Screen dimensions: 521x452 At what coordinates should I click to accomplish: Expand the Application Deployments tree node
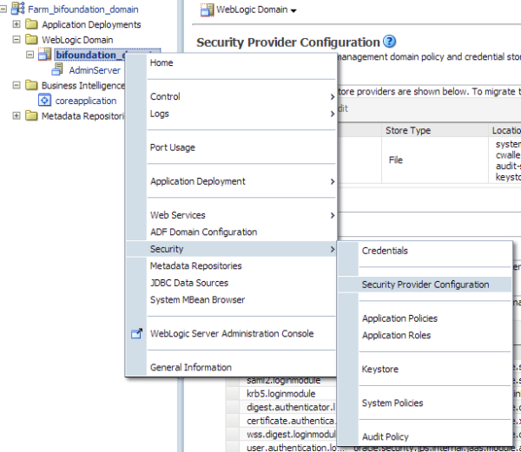16,24
